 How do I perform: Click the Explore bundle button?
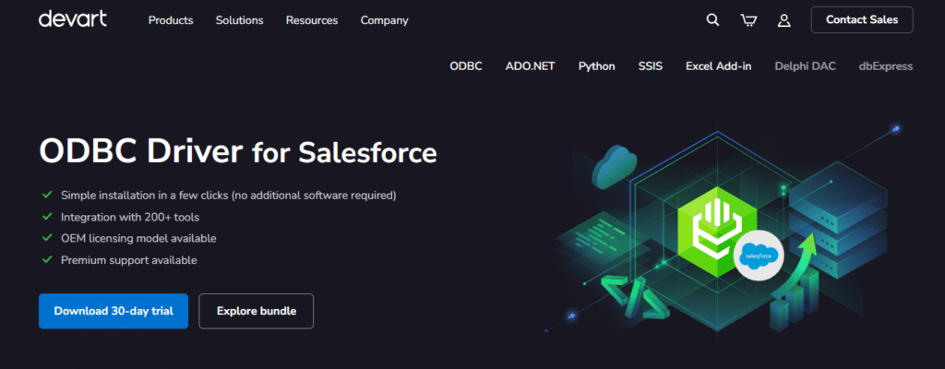coord(257,311)
